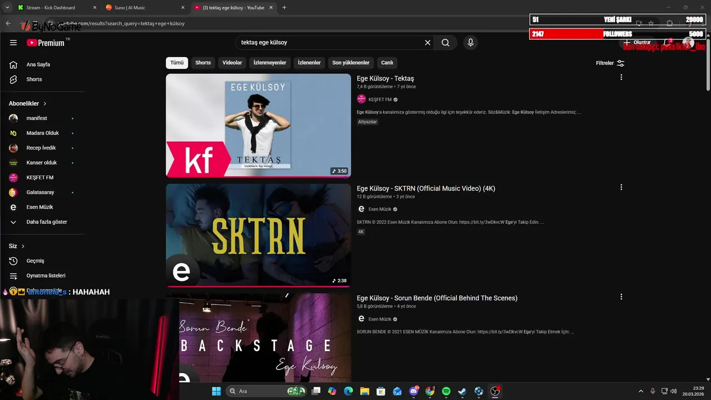This screenshot has height=400, width=711.
Task: Open the Kanser olduk channel subscription
Action: [x=42, y=163]
